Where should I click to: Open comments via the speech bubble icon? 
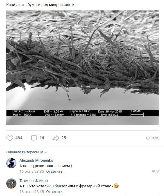(x=34, y=138)
